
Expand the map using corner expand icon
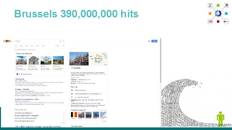(106, 54)
